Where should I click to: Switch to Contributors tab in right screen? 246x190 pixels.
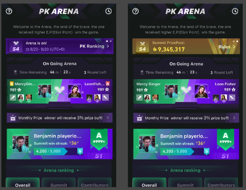point(221,183)
